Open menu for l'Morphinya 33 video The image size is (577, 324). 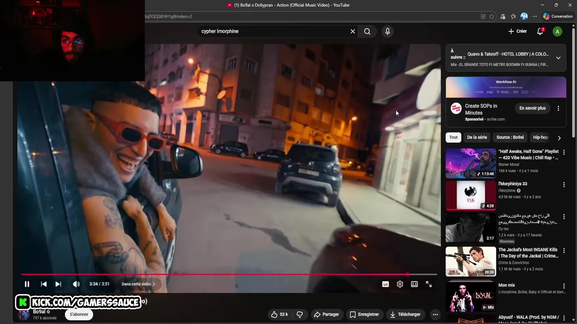click(564, 184)
